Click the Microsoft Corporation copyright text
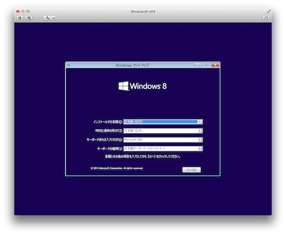 pyautogui.click(x=117, y=169)
